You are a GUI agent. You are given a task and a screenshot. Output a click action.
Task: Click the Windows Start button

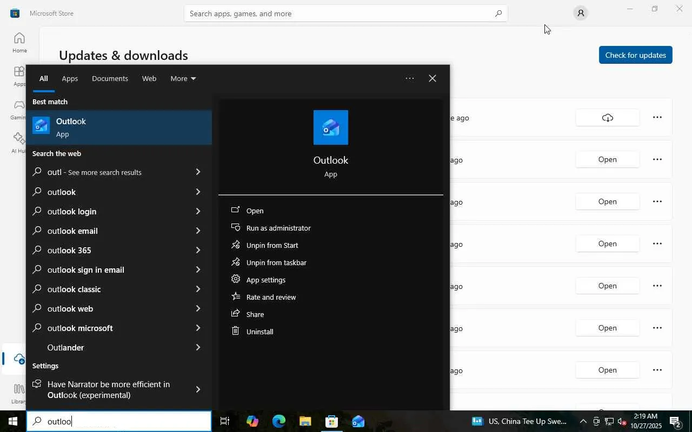13,421
